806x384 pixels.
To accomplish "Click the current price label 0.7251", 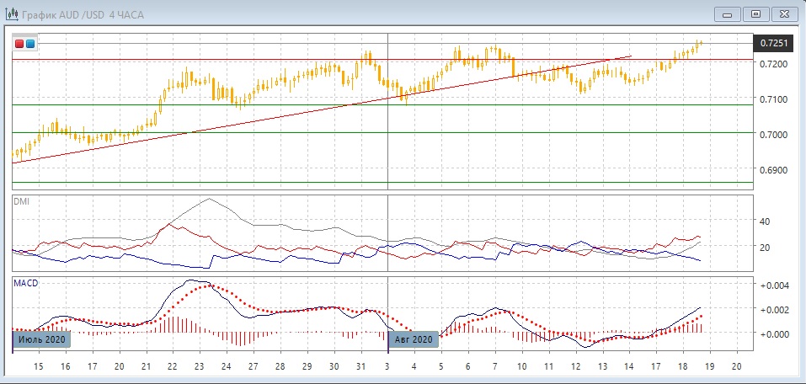I will [x=773, y=42].
